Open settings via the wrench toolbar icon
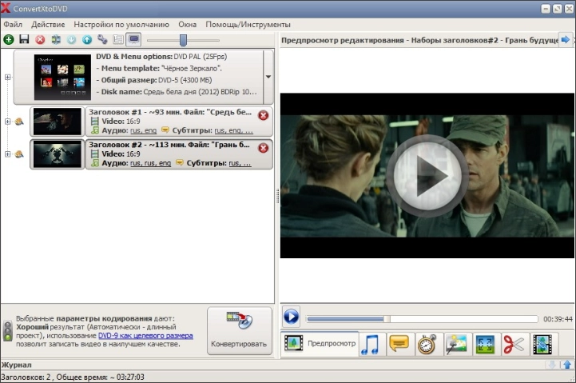The image size is (576, 383). pyautogui.click(x=102, y=39)
